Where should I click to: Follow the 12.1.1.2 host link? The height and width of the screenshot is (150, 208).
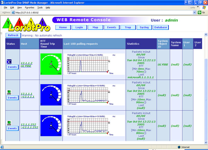(x=27, y=63)
